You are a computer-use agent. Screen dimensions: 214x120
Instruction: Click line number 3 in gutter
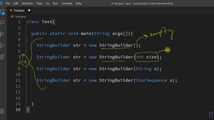19,33
